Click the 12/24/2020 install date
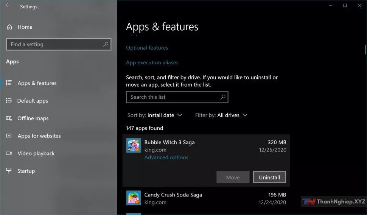Image resolution: width=367 pixels, height=215 pixels. [272, 203]
